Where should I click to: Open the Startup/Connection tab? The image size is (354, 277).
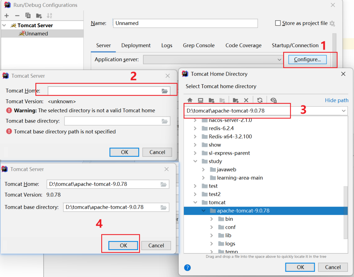point(295,45)
